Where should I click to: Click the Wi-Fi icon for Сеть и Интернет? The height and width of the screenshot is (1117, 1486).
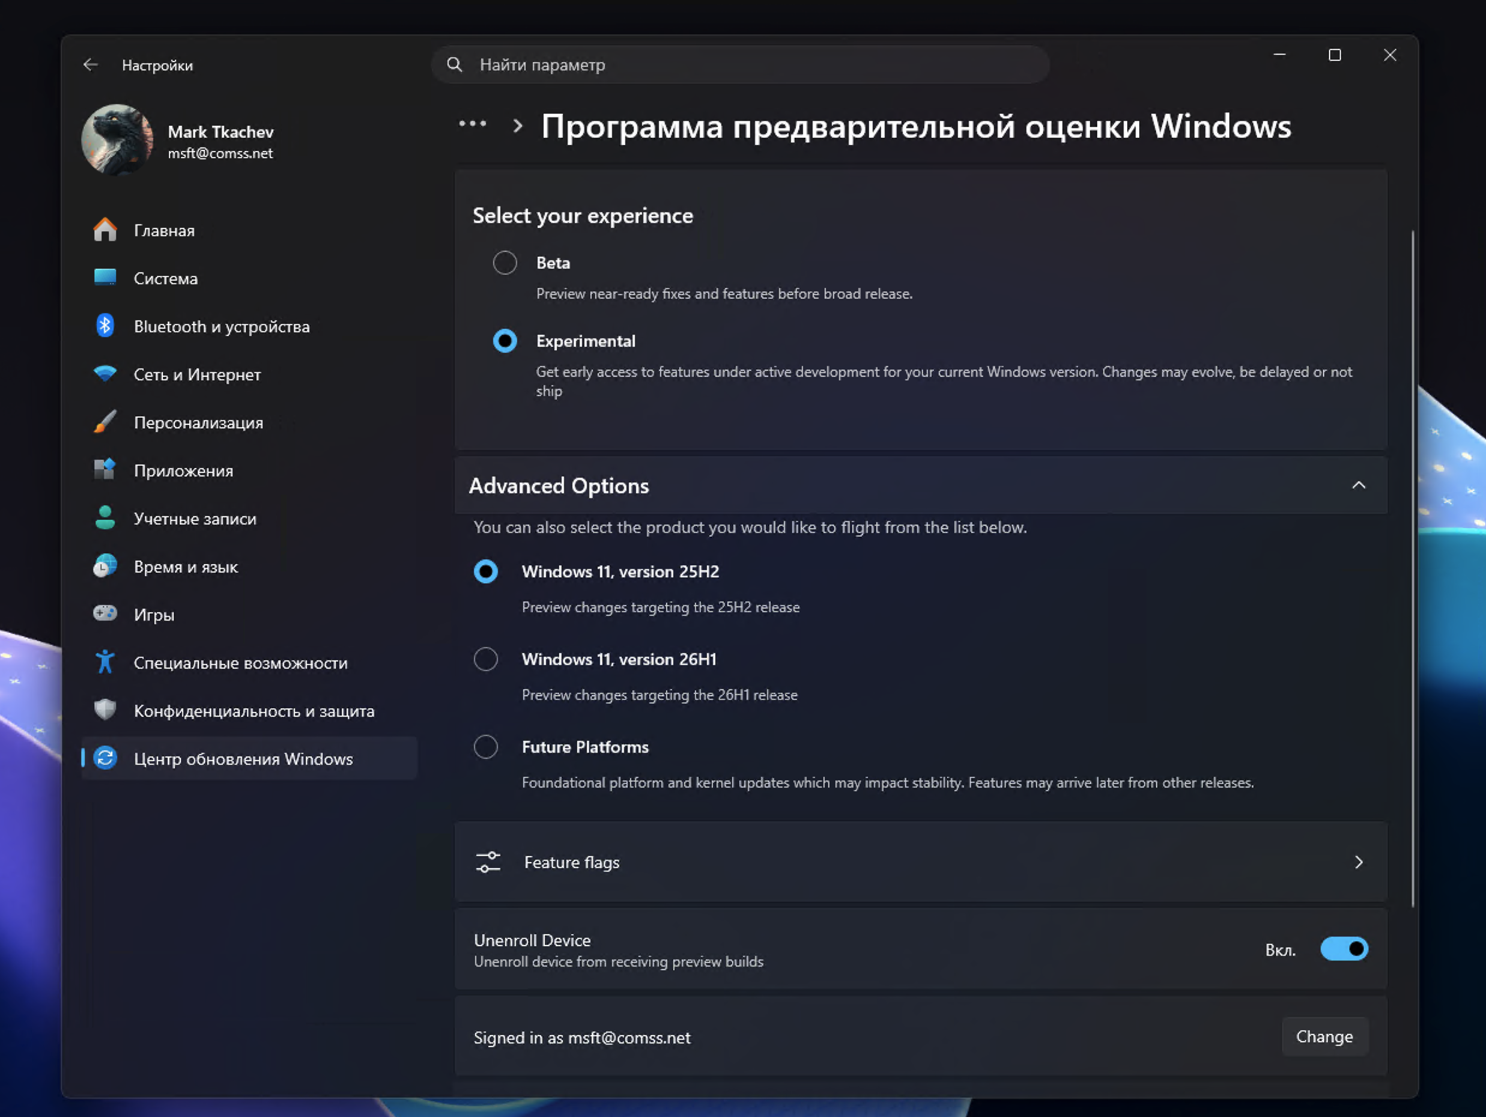(105, 374)
